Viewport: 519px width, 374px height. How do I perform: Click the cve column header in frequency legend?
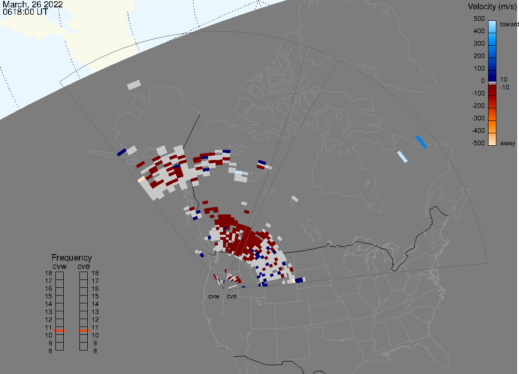click(84, 266)
